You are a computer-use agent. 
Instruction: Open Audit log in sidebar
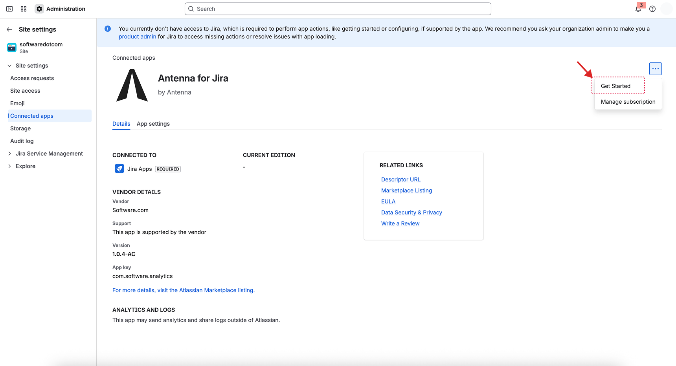click(x=22, y=141)
